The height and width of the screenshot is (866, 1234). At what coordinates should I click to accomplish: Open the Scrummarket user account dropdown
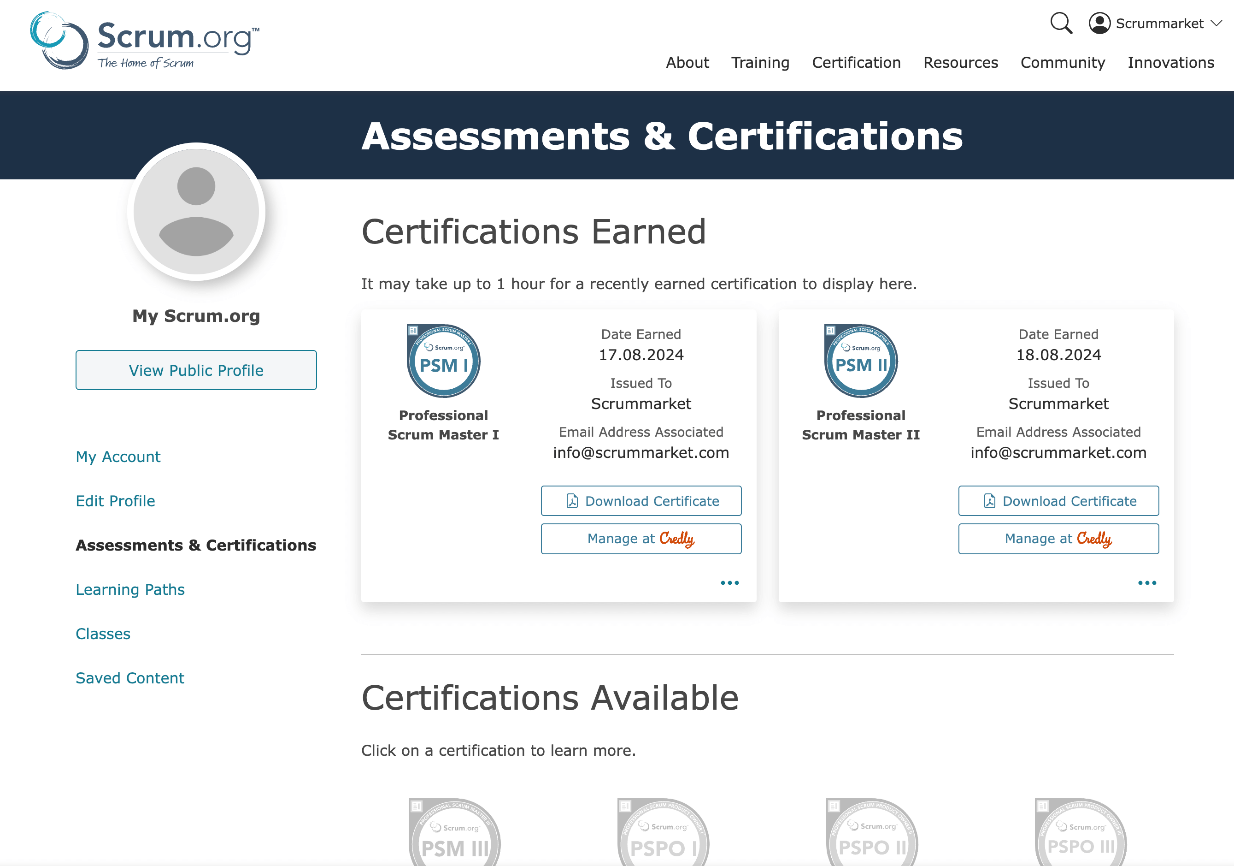tap(1156, 23)
